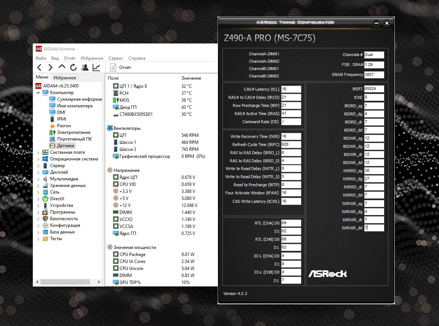Expand the Хранение данных tree node
This screenshot has height=326, width=439.
point(38,186)
